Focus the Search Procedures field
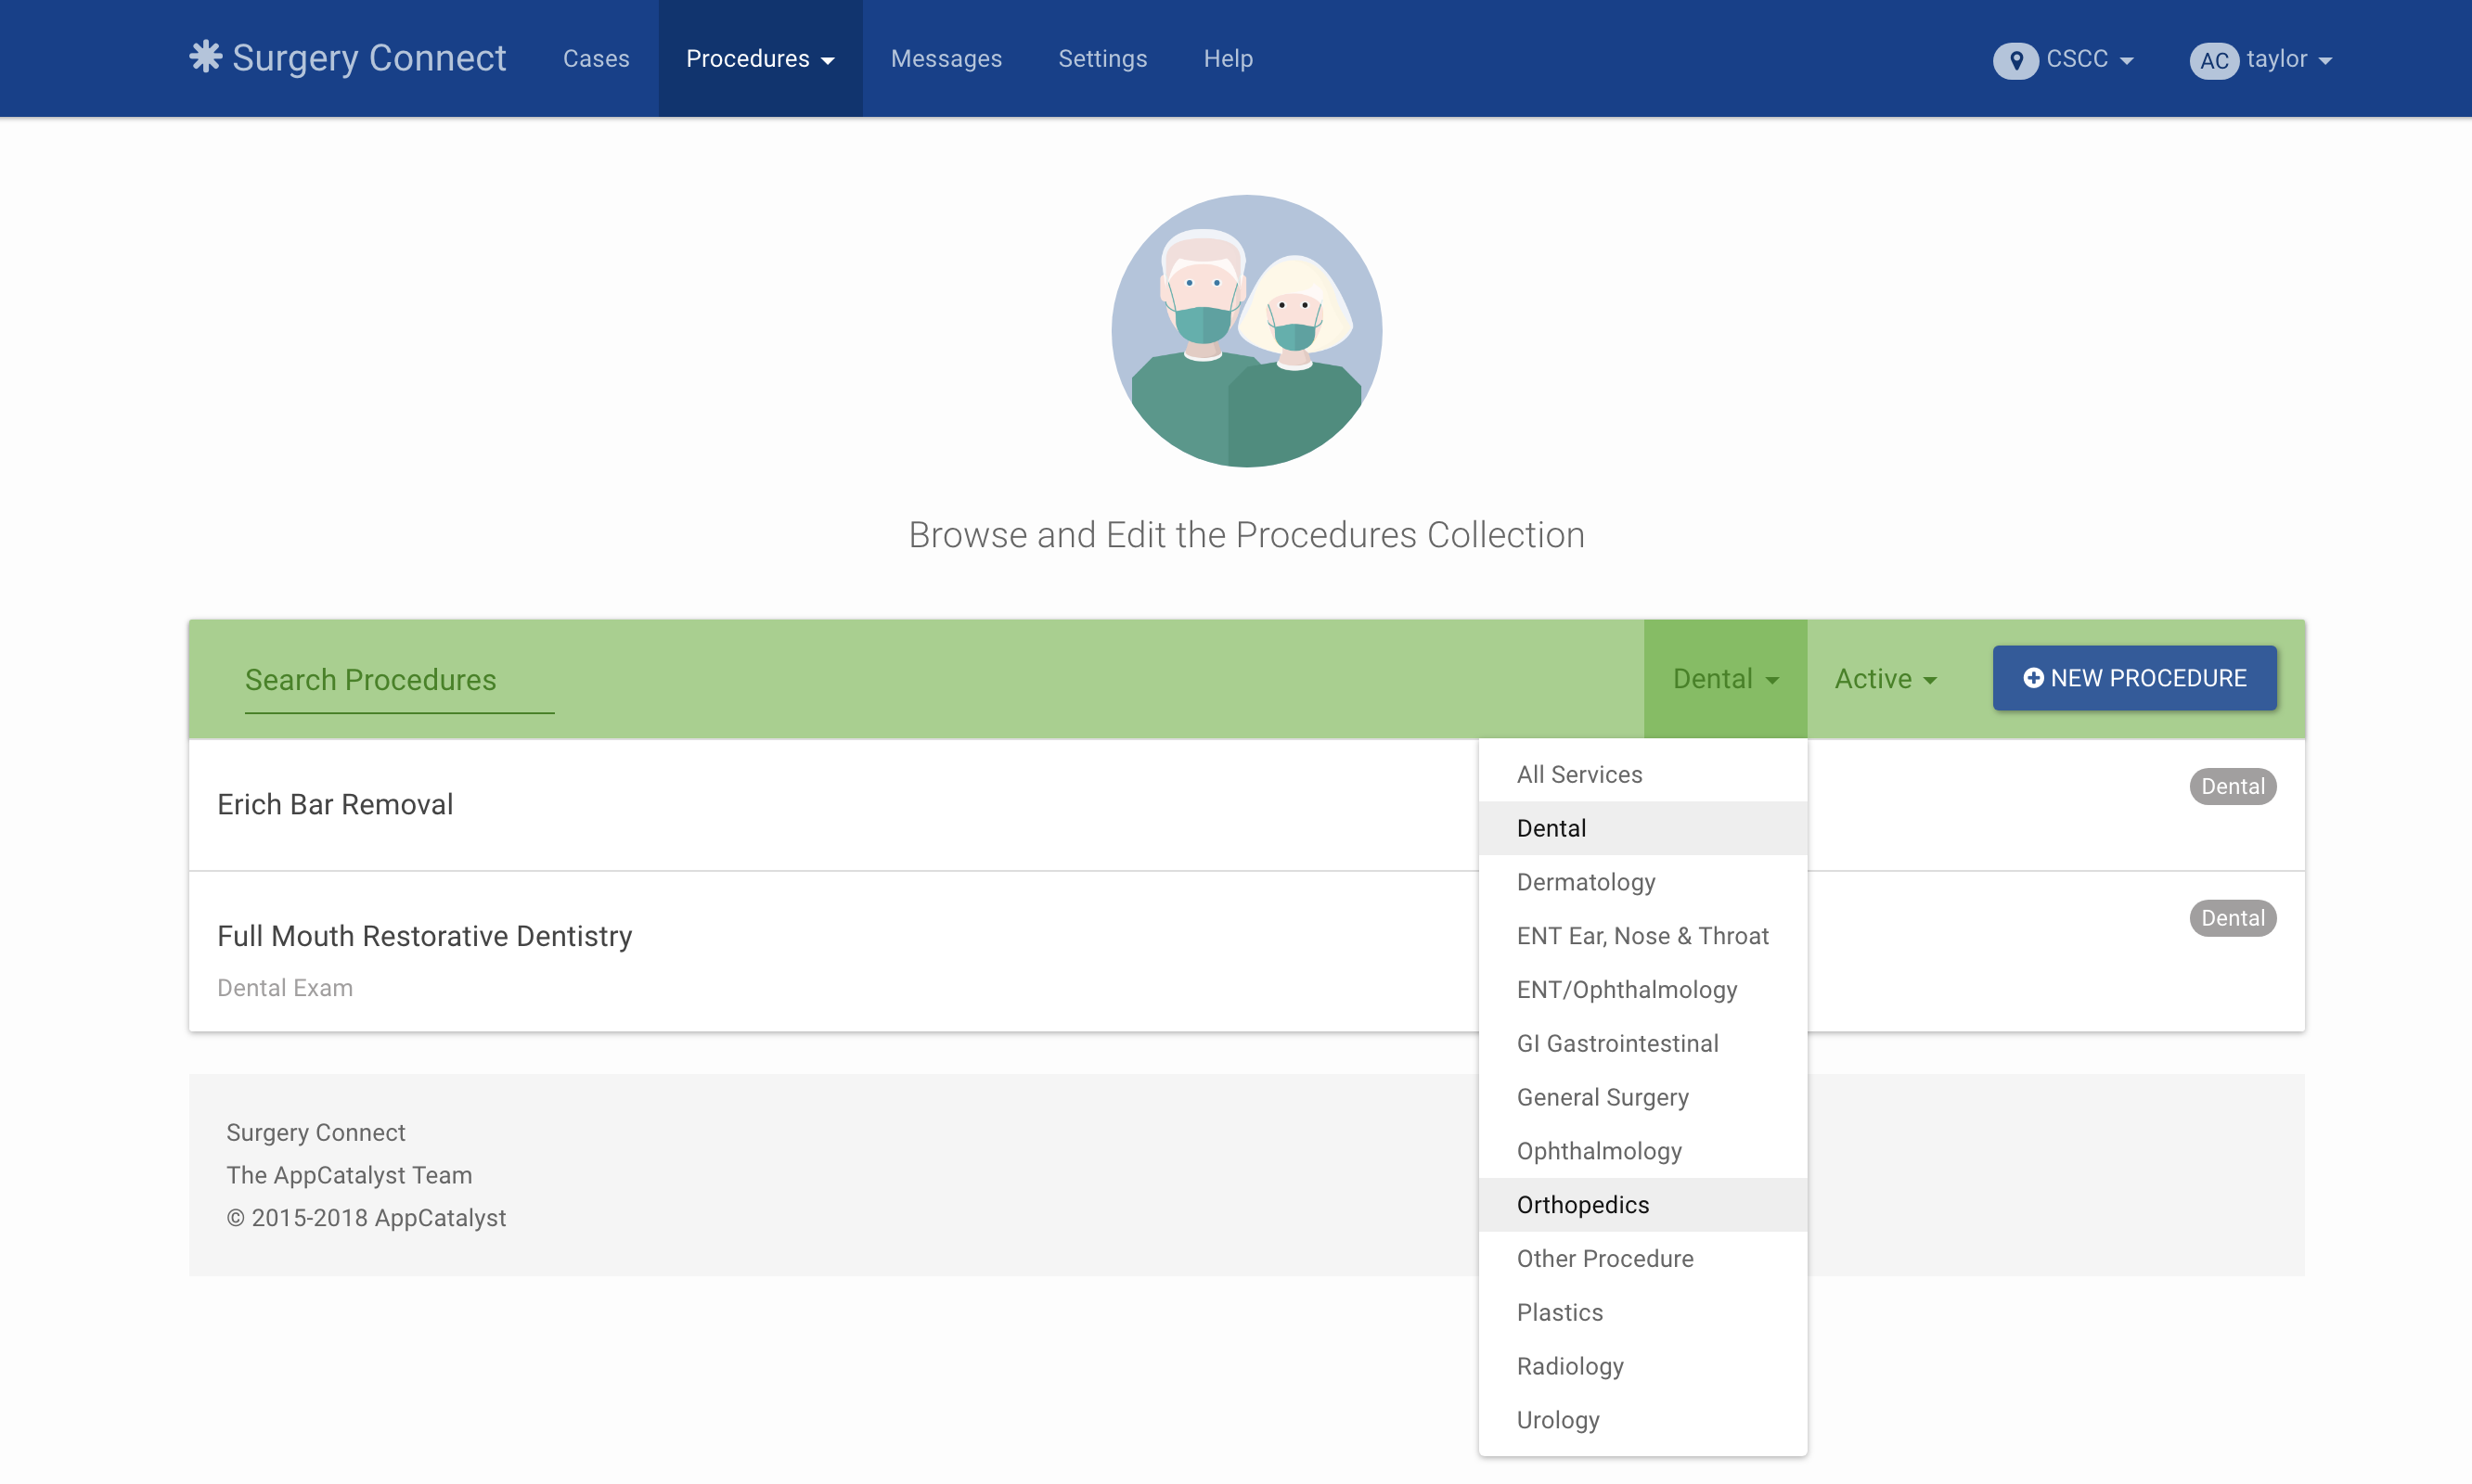This screenshot has height=1484, width=2472. coord(398,680)
